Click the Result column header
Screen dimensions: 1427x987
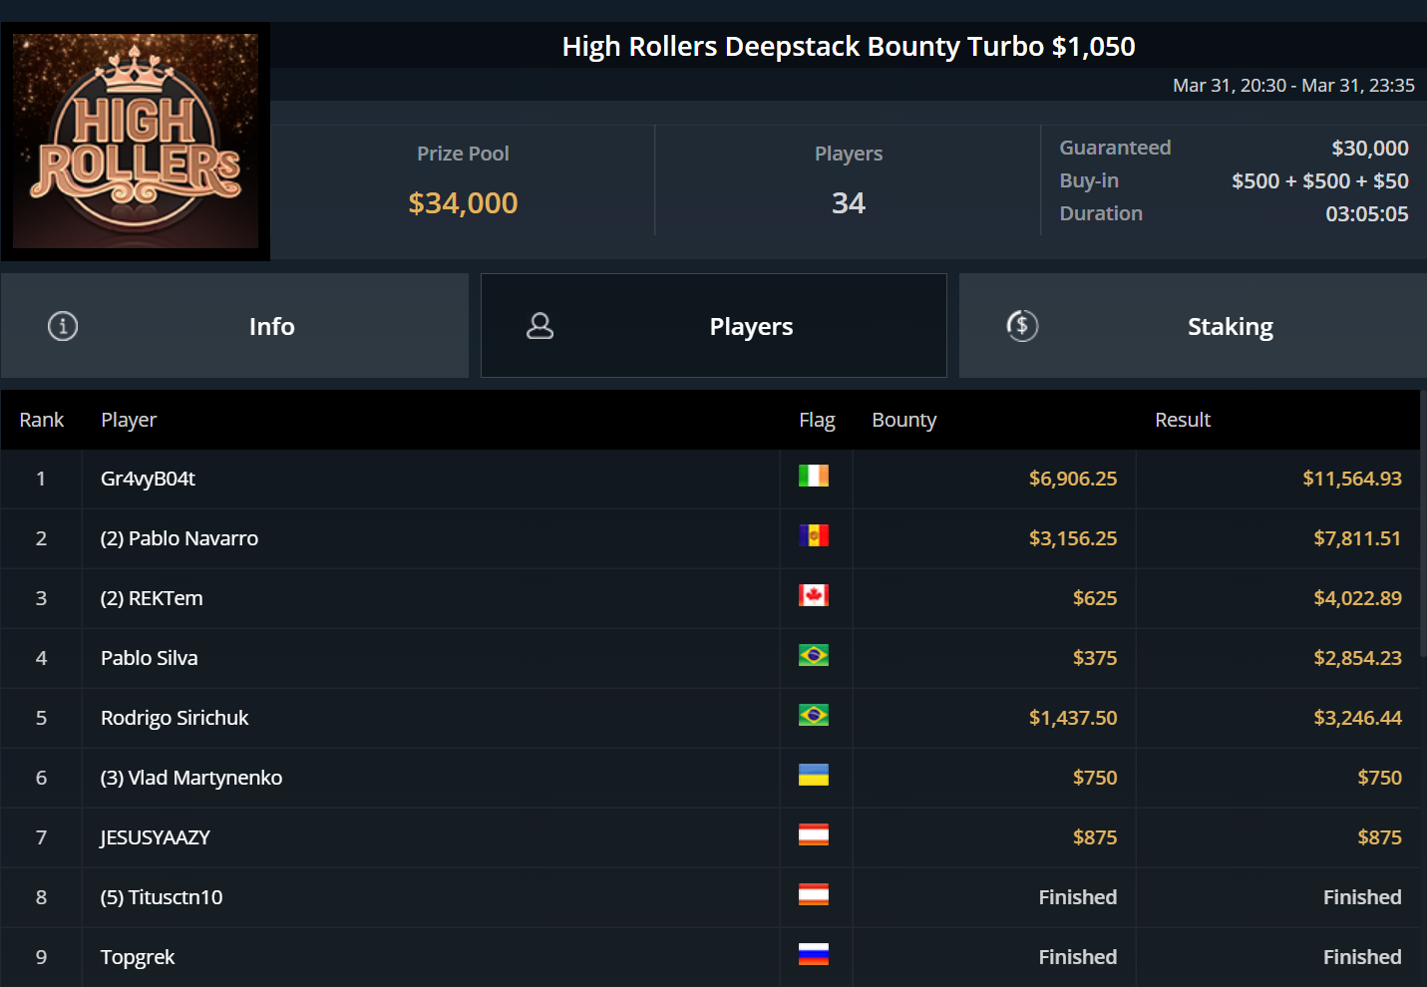click(x=1182, y=420)
